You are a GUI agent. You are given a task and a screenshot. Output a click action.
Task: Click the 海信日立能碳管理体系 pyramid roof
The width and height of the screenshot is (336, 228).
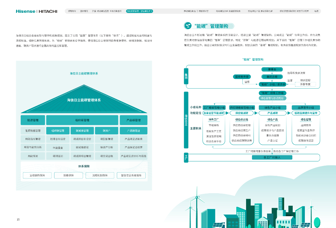[x=84, y=100]
